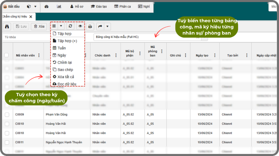The image size is (279, 156).
Task: Open Tạo bởi column options menu
Action: 247,55
